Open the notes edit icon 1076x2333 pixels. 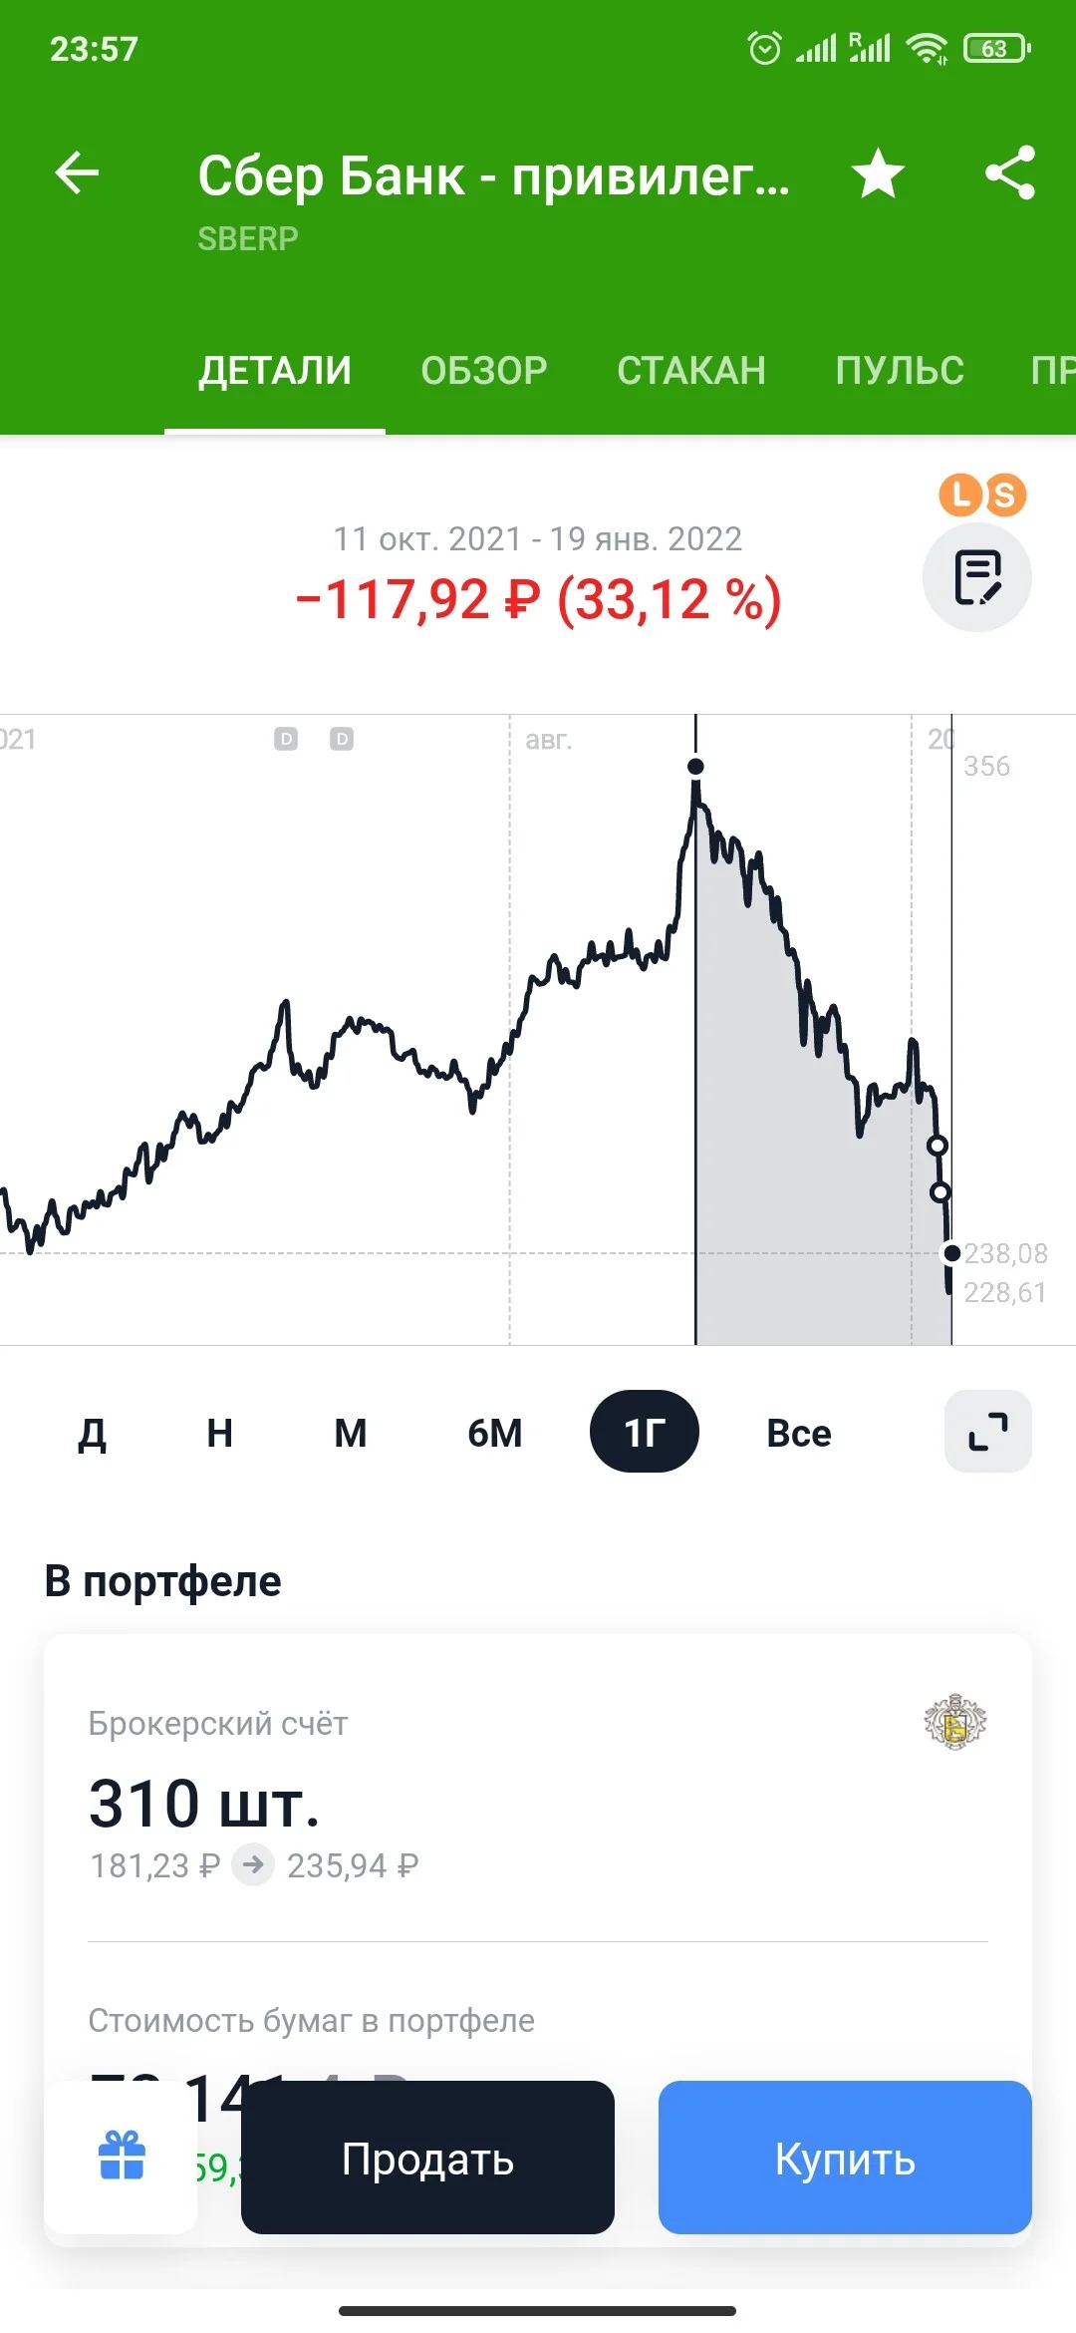[977, 577]
